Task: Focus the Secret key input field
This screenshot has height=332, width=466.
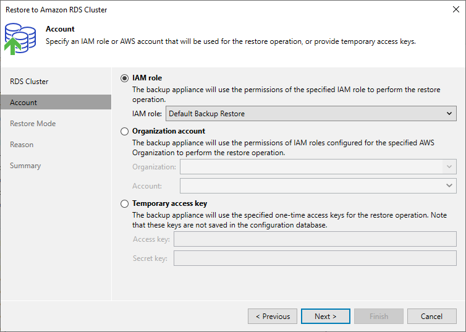Action: (x=315, y=258)
